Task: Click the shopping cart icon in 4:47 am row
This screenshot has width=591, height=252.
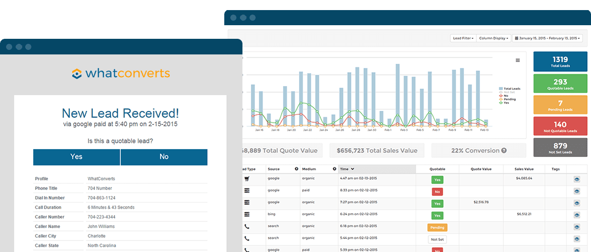Action: [247, 179]
